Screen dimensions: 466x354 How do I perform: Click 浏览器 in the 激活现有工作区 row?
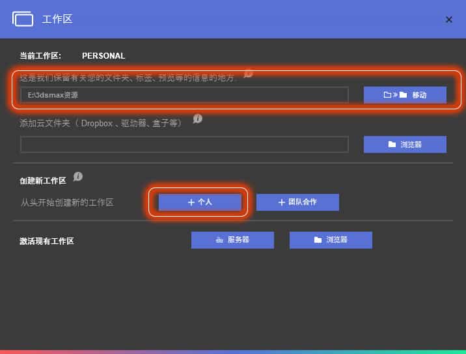[331, 240]
